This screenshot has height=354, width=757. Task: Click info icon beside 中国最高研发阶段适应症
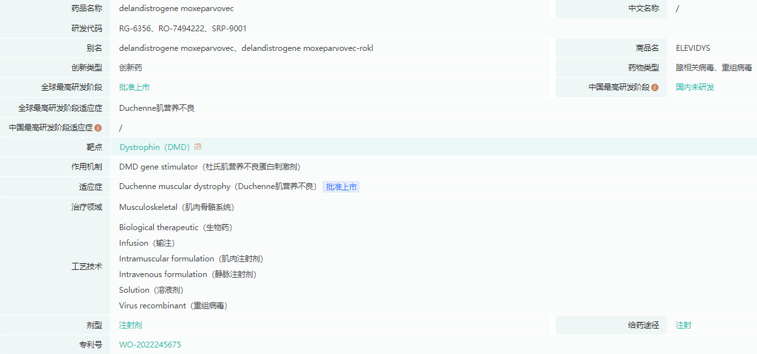pyautogui.click(x=98, y=128)
